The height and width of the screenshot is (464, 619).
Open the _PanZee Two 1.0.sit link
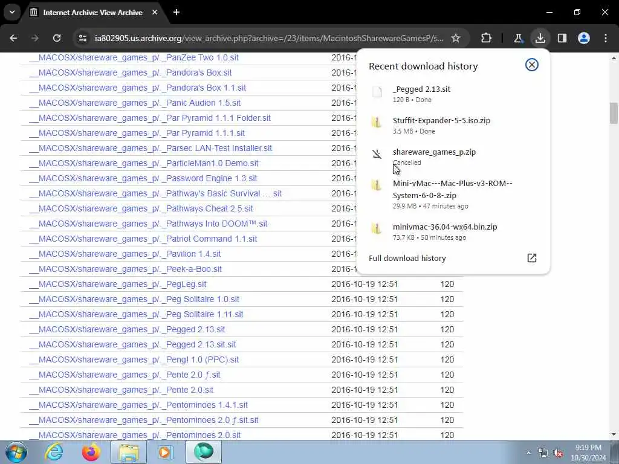(x=134, y=57)
